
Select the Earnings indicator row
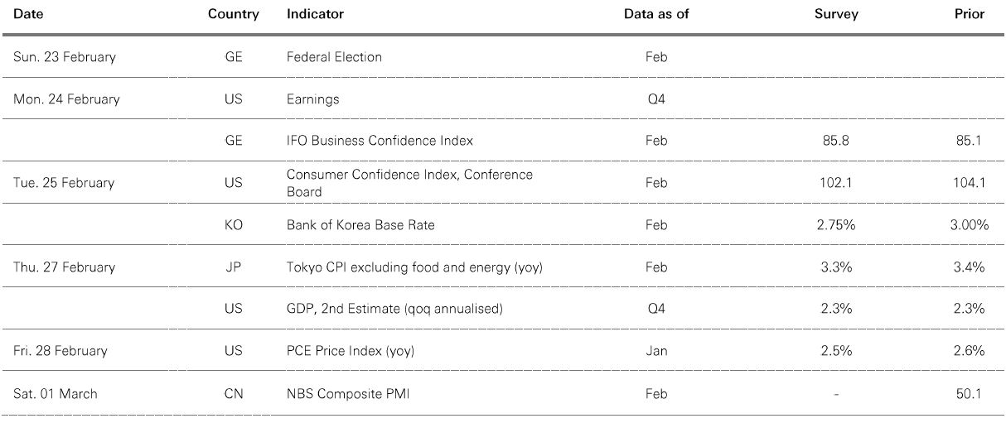pyautogui.click(x=503, y=99)
